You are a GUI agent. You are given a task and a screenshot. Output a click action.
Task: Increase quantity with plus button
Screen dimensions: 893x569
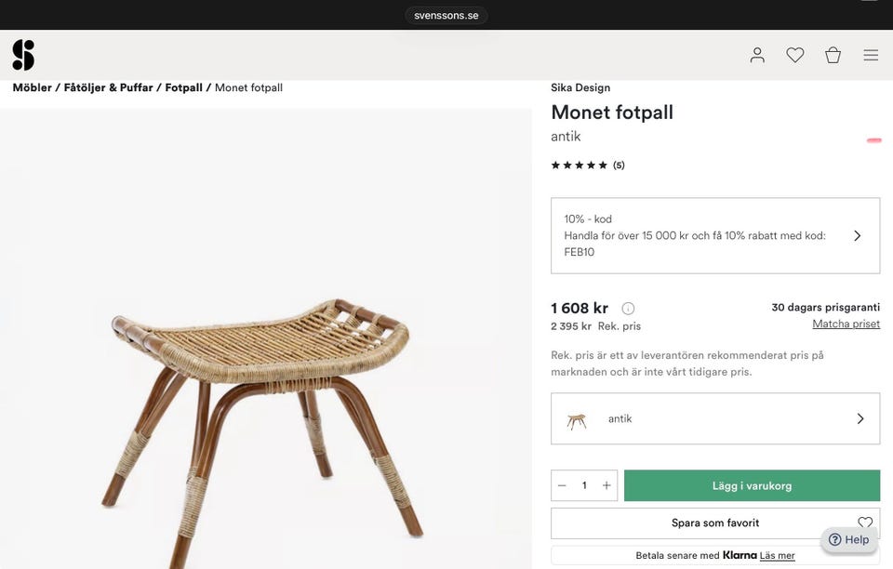(x=606, y=485)
